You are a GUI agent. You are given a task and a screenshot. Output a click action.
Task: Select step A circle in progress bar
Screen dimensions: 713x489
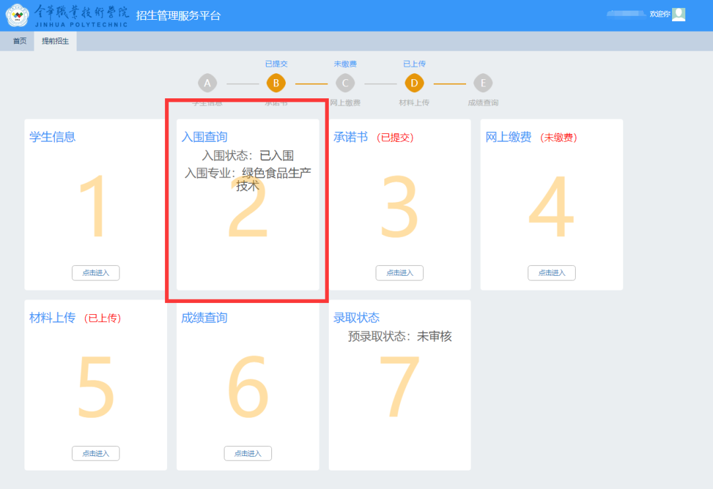[207, 83]
